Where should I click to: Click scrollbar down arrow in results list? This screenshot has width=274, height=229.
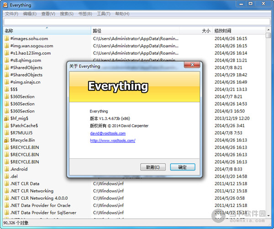[x=268, y=216]
